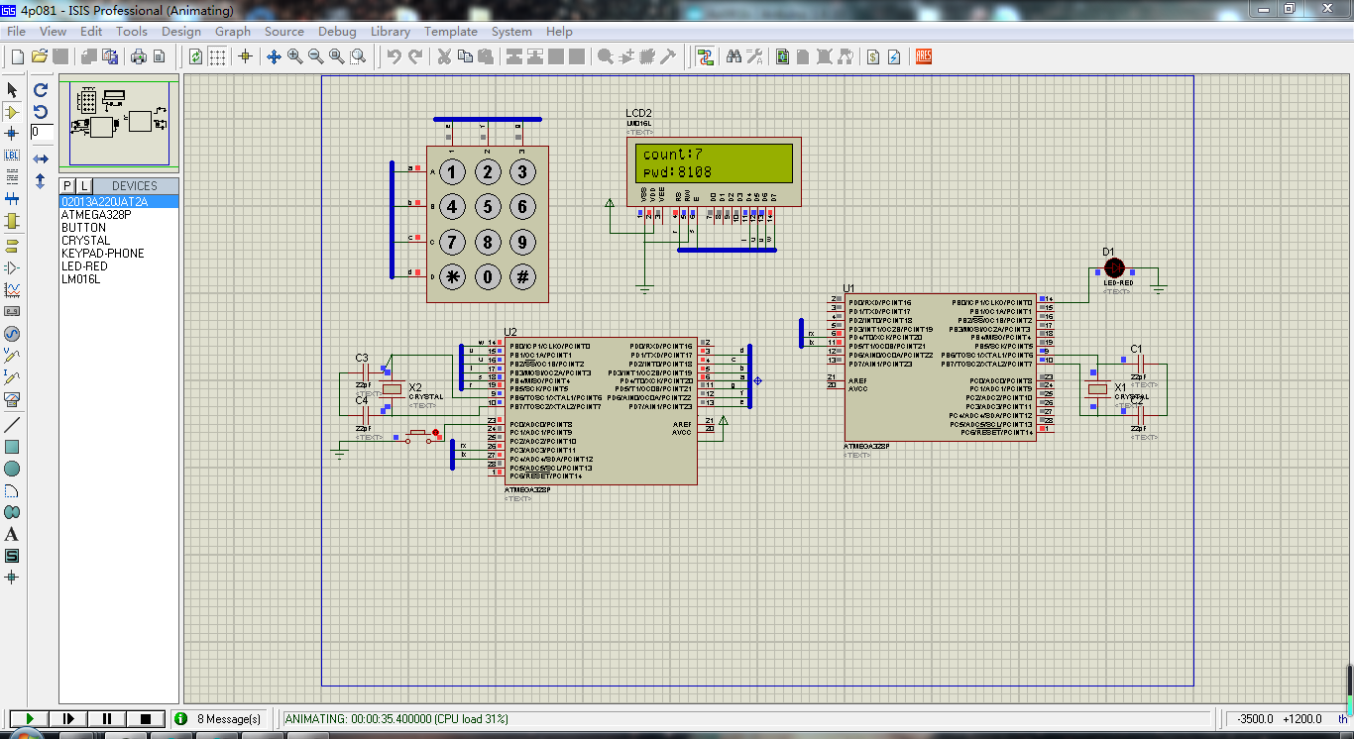Click the Zoom to Area icon

click(x=358, y=56)
